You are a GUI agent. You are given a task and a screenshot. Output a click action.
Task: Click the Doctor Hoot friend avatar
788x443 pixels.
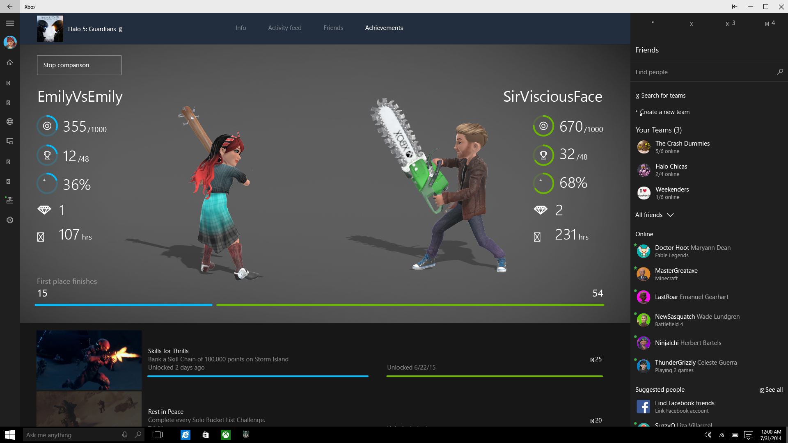pos(643,251)
